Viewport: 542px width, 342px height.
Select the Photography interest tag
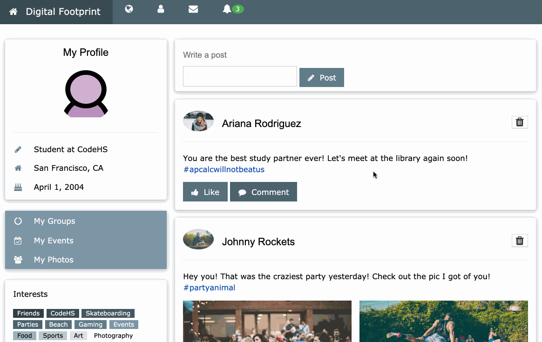tap(113, 335)
